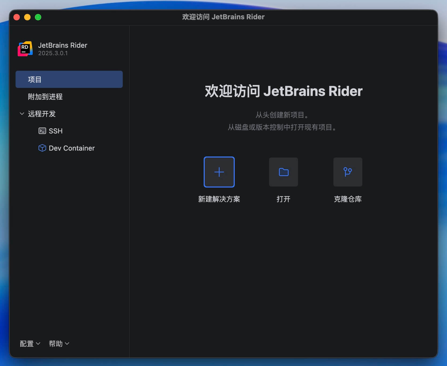Click the Dev Container cube icon
Viewport: 447px width, 366px height.
[x=42, y=148]
